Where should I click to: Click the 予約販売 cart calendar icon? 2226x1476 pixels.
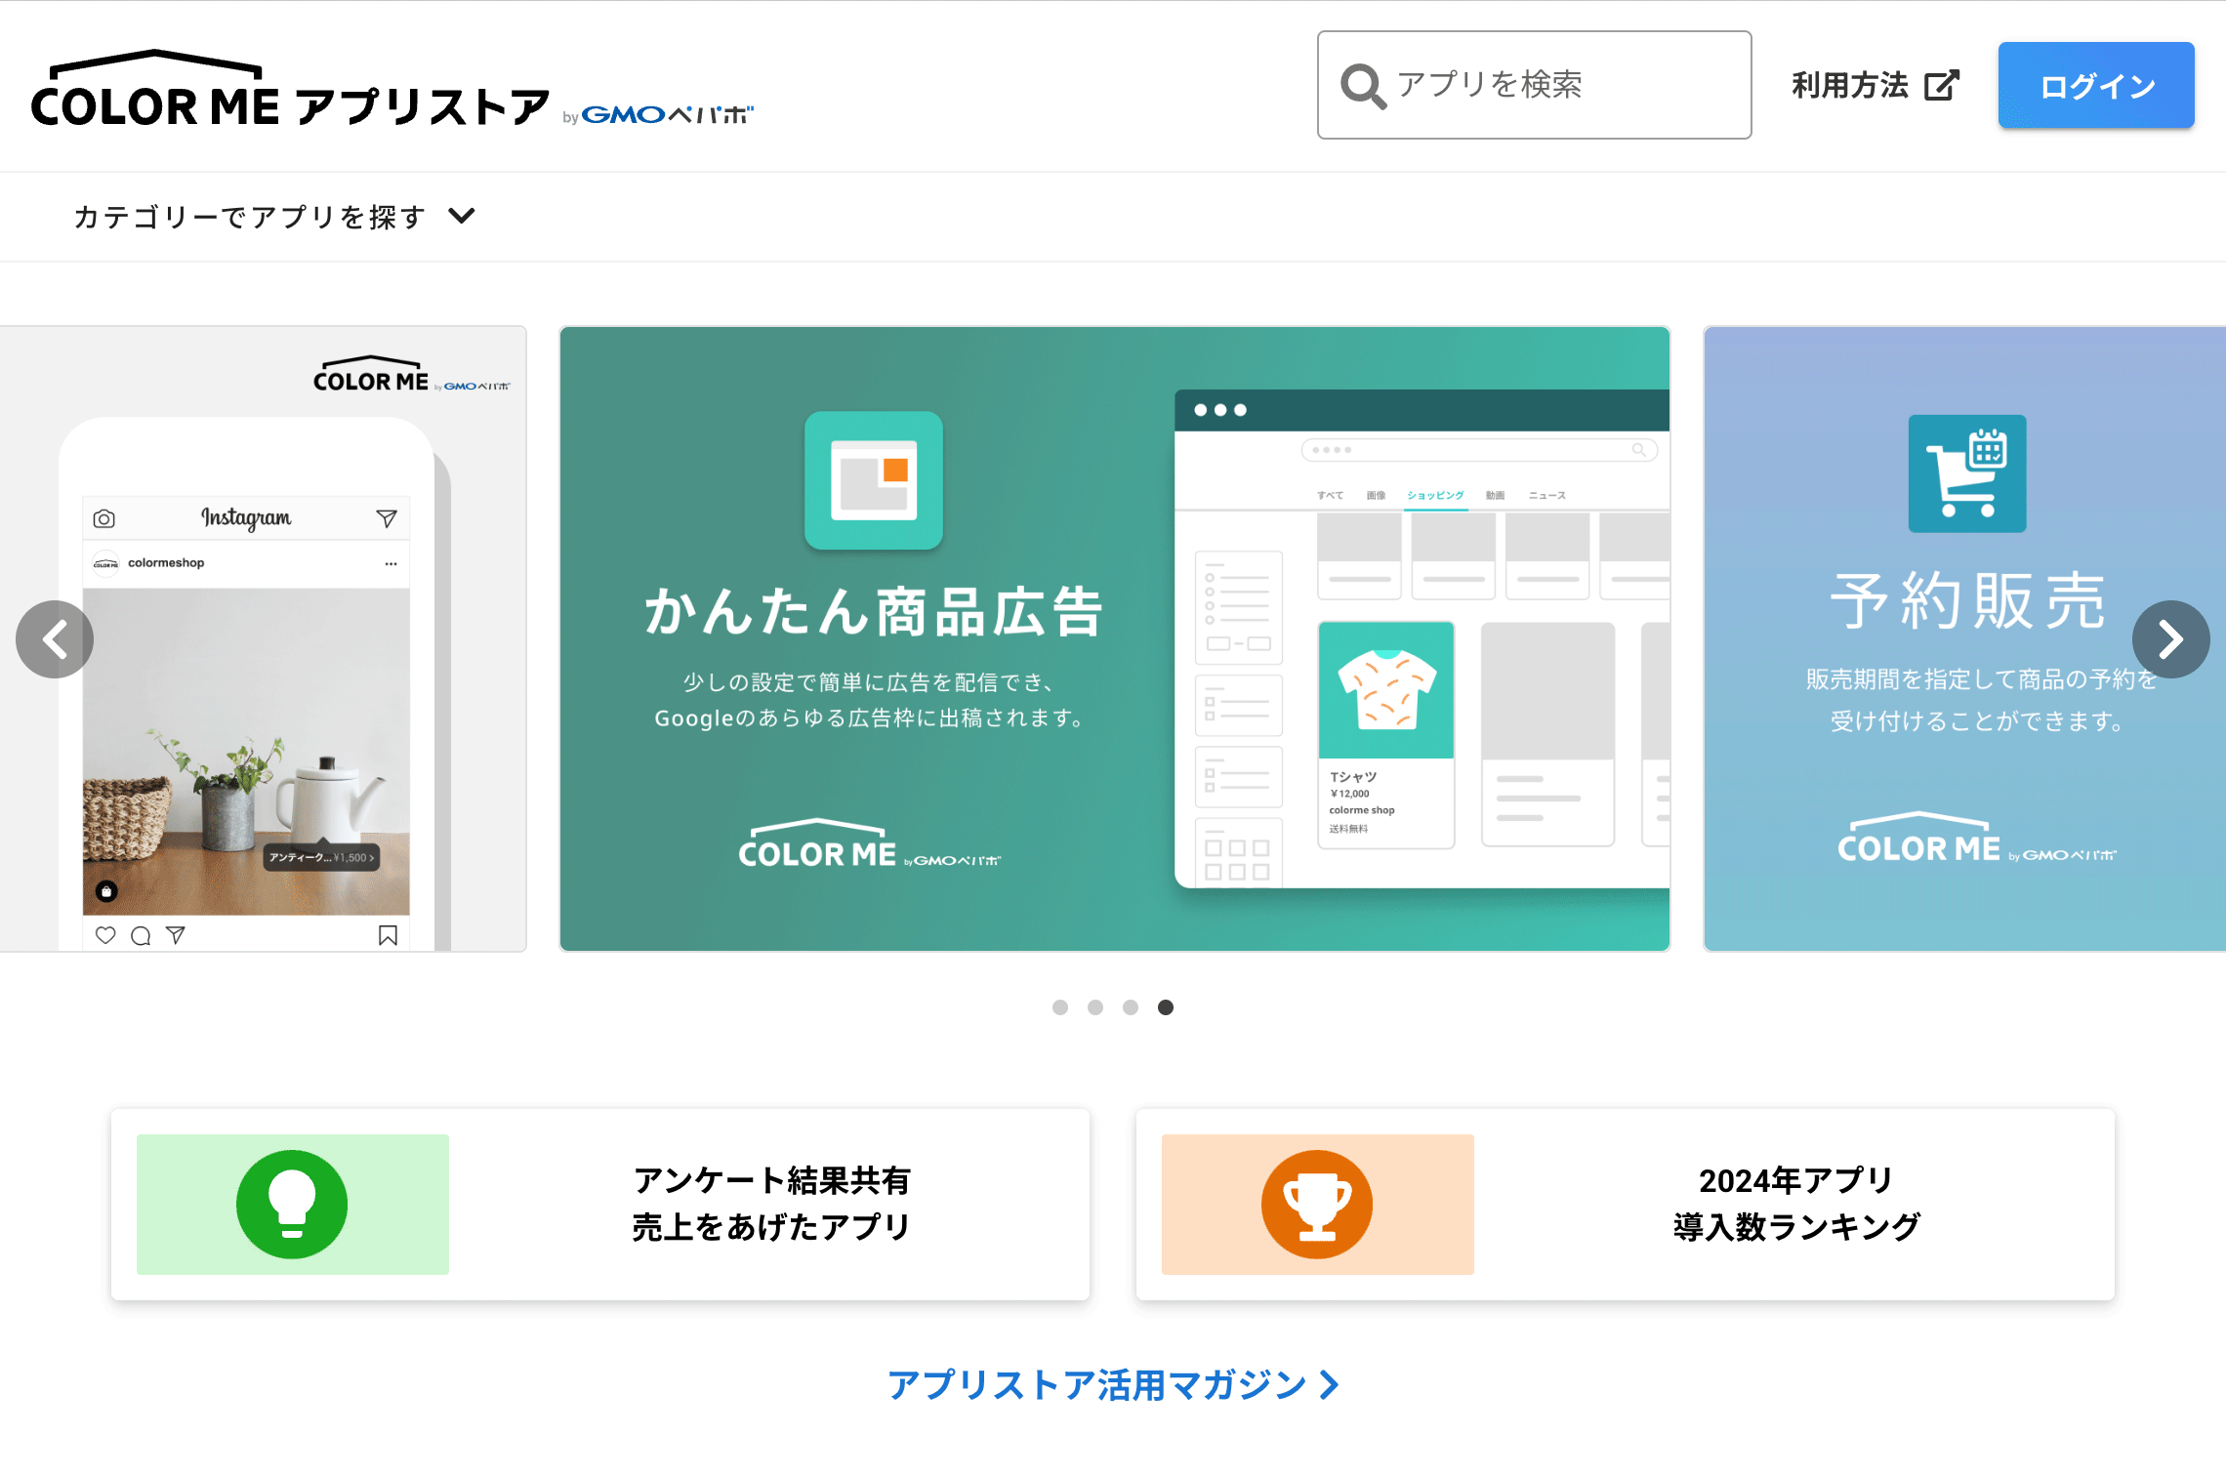point(1967,473)
